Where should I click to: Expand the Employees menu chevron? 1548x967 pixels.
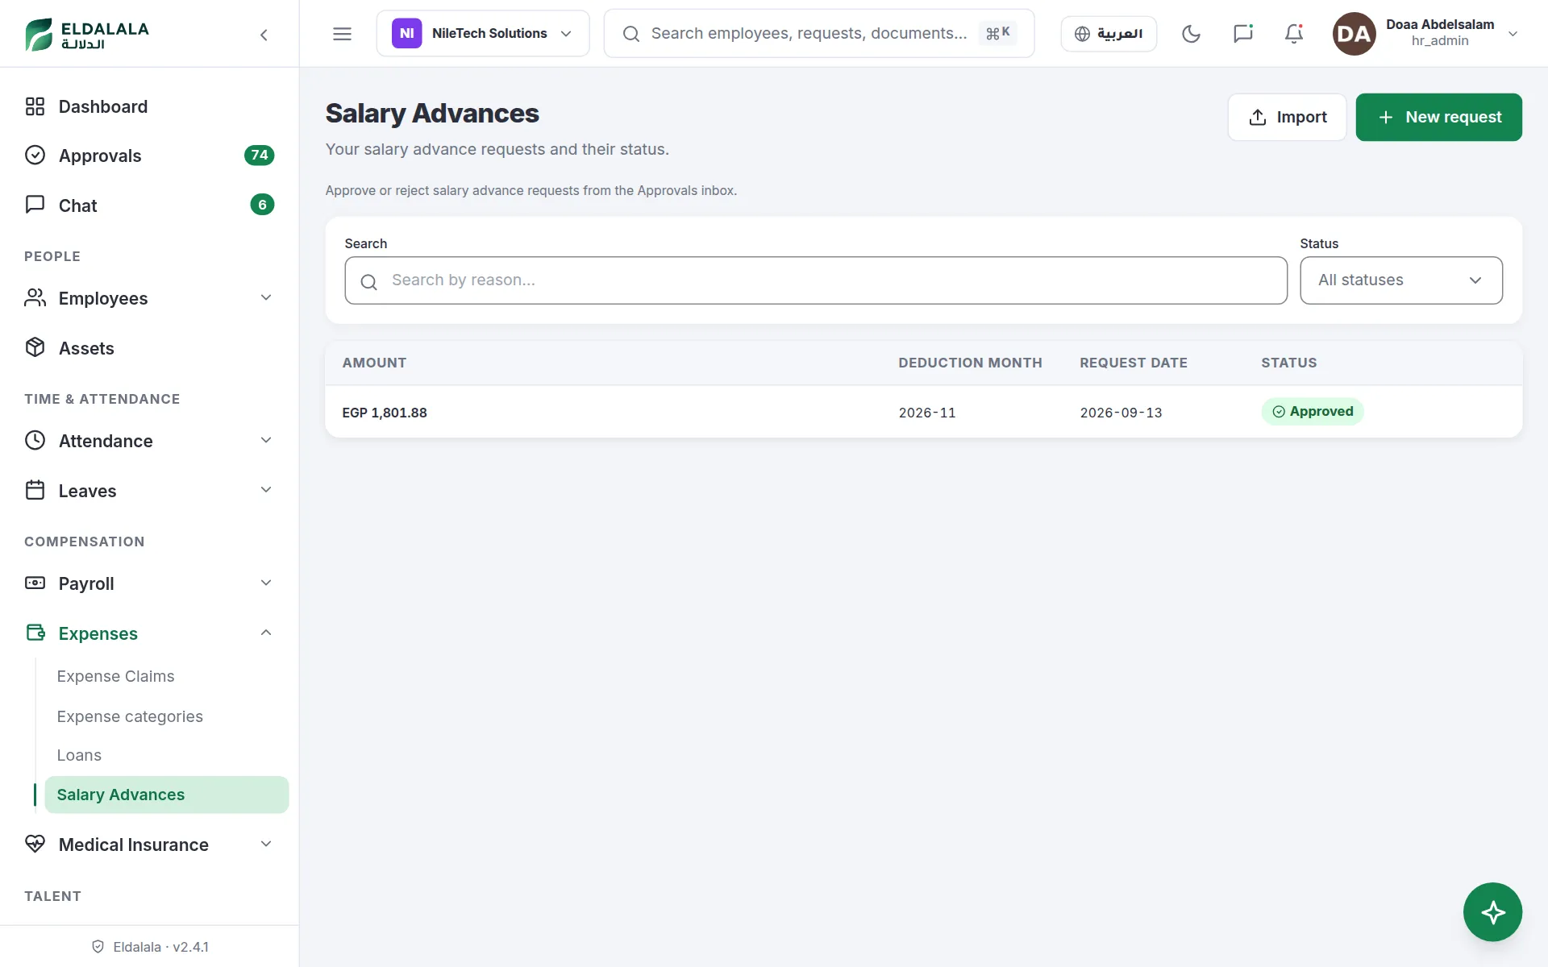tap(266, 298)
